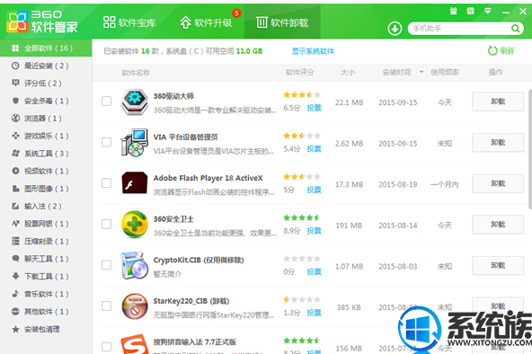
Task: Switch to 软件升级 tab
Action: coord(206,22)
